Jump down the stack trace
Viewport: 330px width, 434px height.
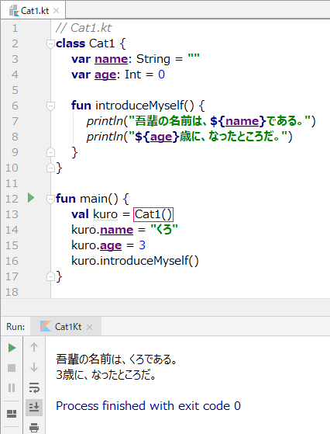[x=34, y=367]
